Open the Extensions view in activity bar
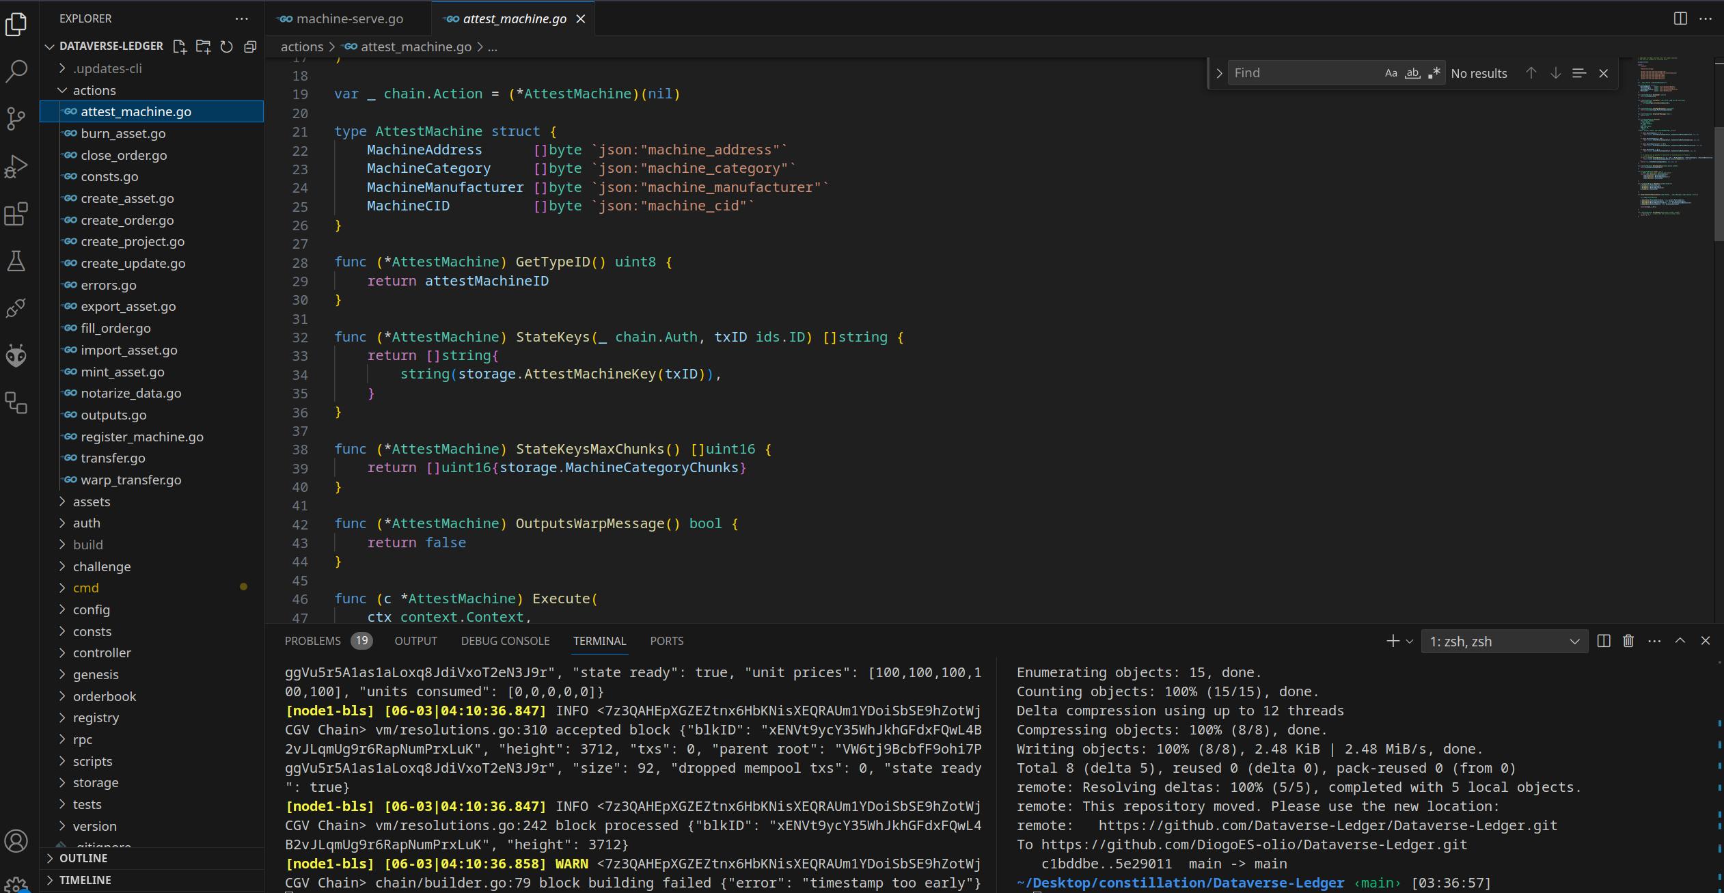 (16, 215)
